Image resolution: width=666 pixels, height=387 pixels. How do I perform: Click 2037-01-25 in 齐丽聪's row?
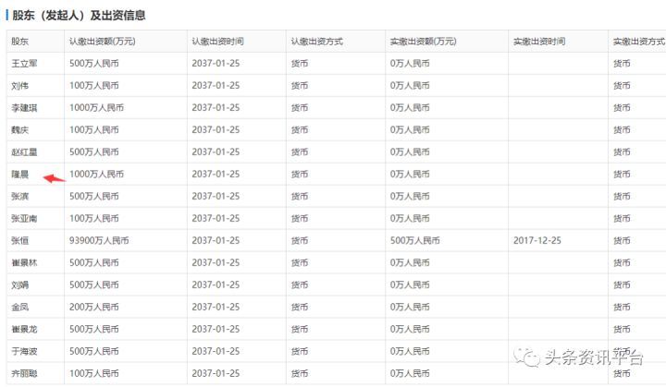[x=216, y=373]
